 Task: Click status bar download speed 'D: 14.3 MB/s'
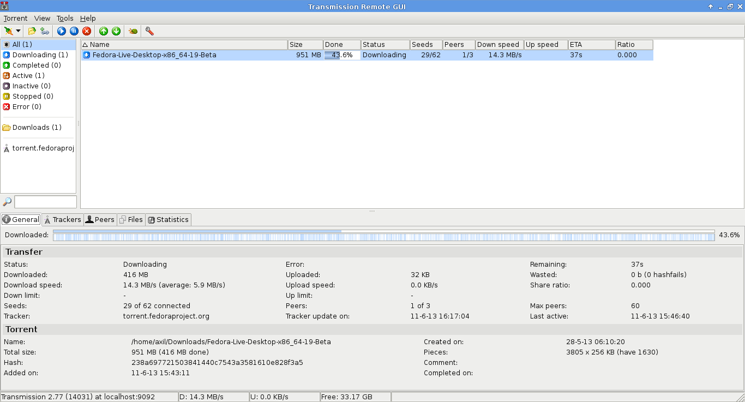(x=214, y=397)
